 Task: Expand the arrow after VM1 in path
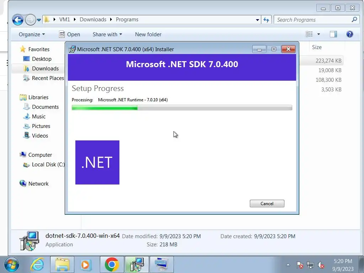75,20
